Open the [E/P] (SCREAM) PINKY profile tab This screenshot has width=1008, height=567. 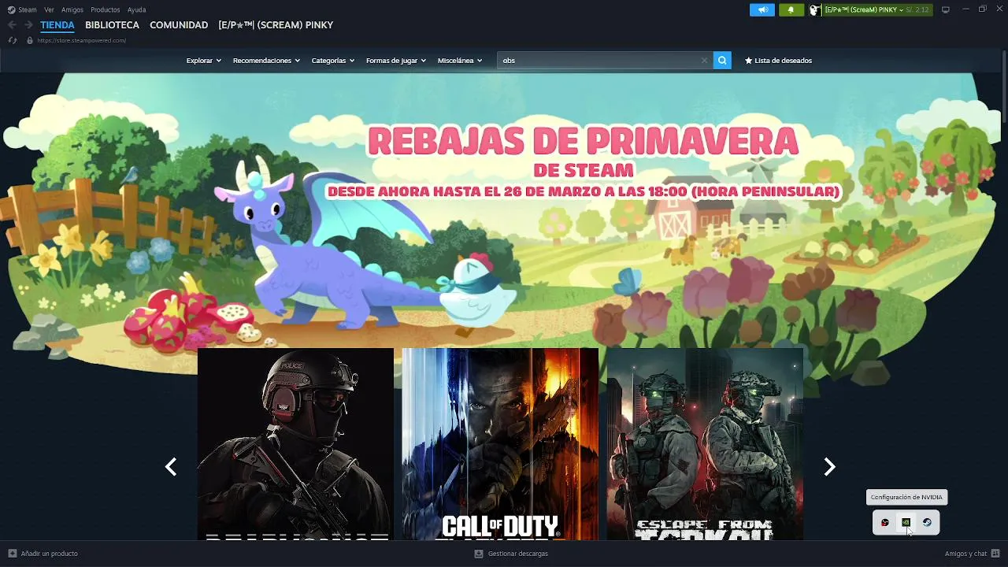(x=276, y=25)
